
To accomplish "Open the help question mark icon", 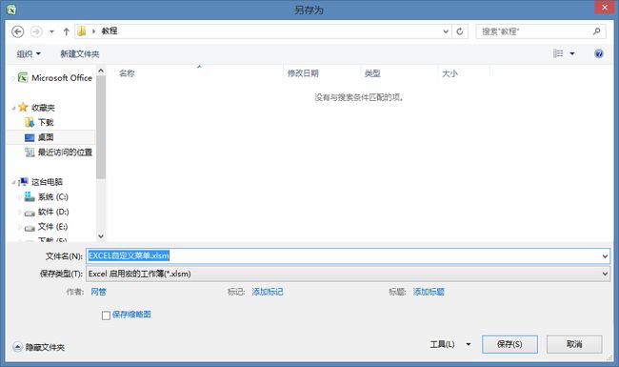I will pyautogui.click(x=598, y=53).
